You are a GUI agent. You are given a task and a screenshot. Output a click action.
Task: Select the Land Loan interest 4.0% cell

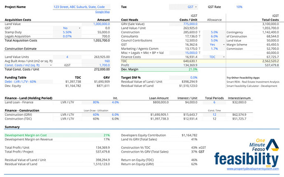click(x=115, y=102)
